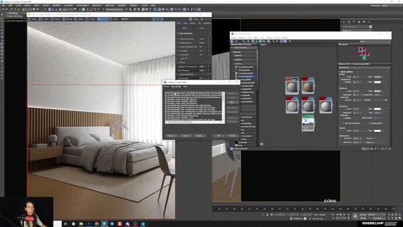Open the Utilities menu in Slate Material Editor
The width and height of the screenshot is (403, 227).
(285, 38)
